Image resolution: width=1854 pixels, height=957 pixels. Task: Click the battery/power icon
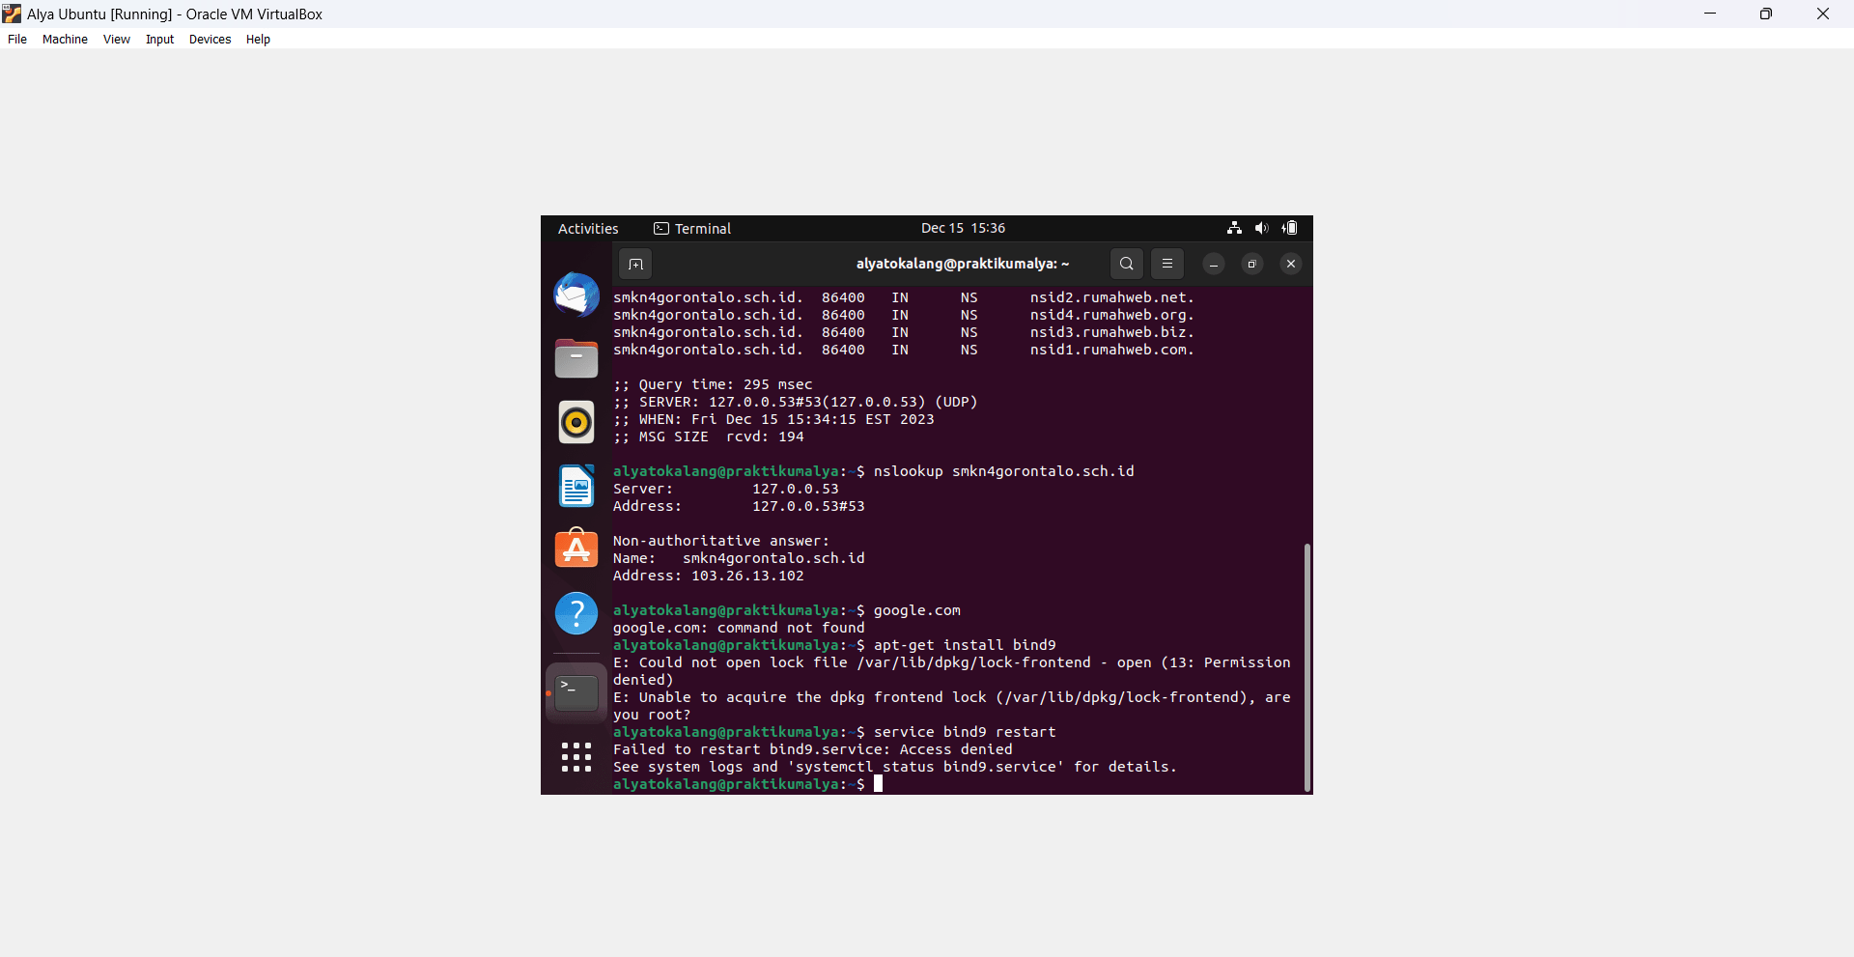tap(1290, 228)
